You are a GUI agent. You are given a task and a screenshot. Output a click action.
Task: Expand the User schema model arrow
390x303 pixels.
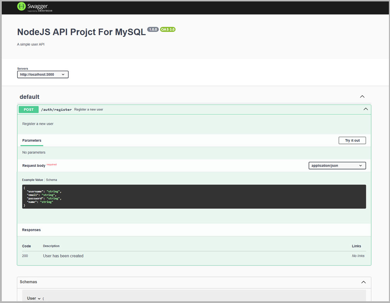[x=39, y=298]
